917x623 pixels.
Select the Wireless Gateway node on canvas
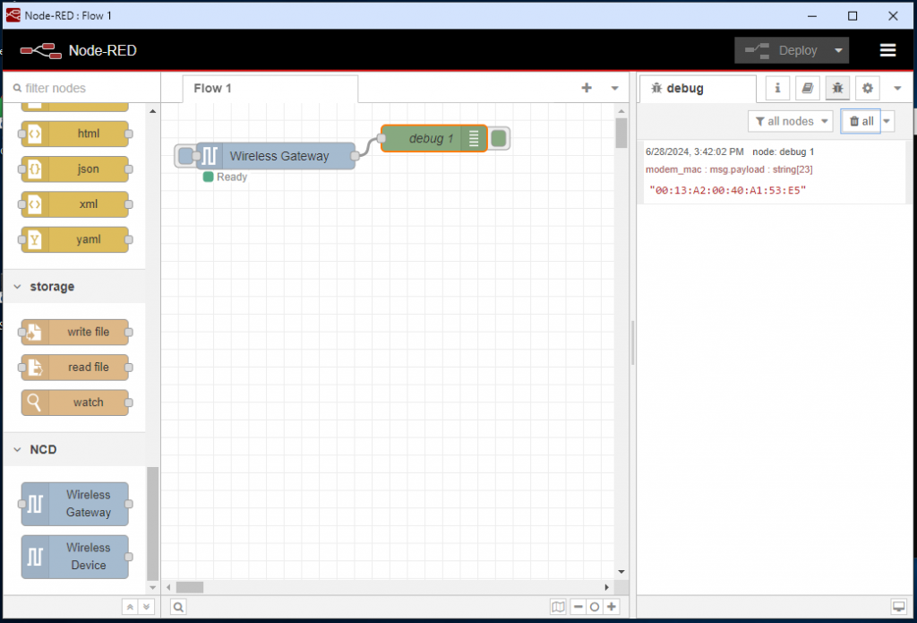[275, 156]
